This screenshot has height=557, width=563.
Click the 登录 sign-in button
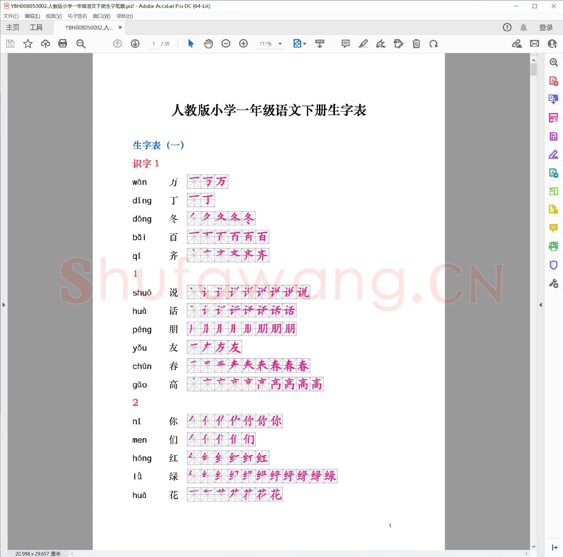coord(546,27)
